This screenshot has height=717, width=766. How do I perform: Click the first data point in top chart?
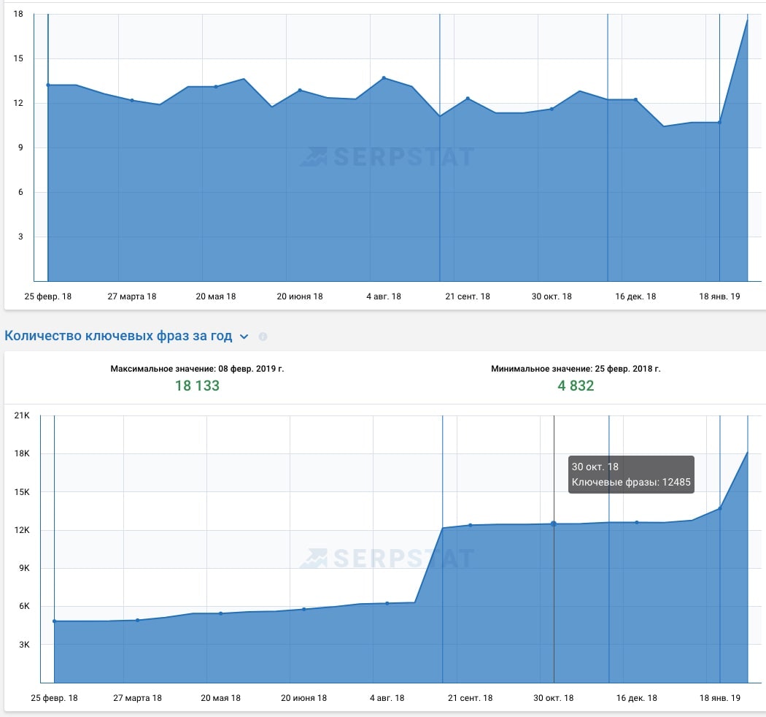48,85
